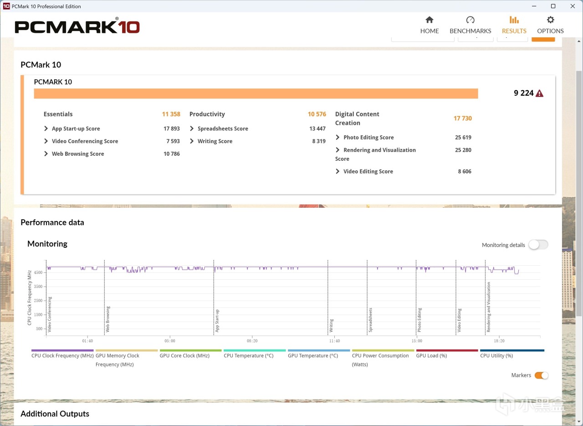Click the Photo Editing score value 25 619
Image resolution: width=583 pixels, height=426 pixels.
coord(463,137)
